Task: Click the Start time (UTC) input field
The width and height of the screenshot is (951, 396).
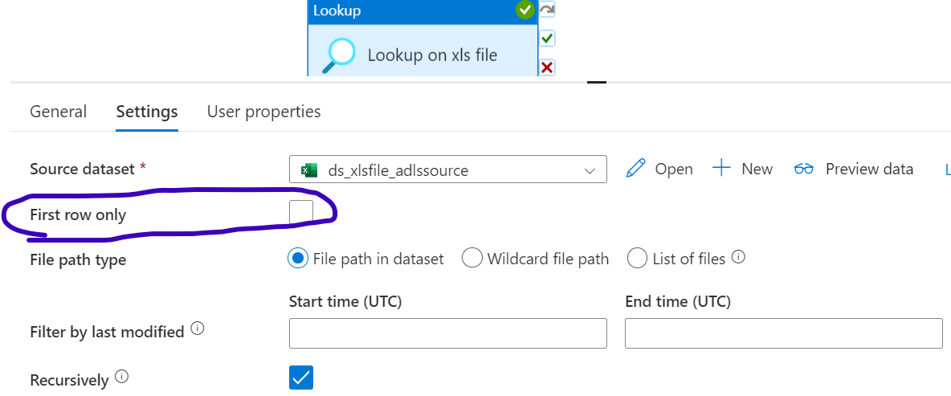Action: click(448, 333)
